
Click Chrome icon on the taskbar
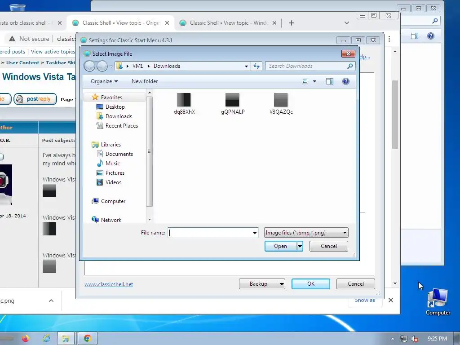click(88, 339)
